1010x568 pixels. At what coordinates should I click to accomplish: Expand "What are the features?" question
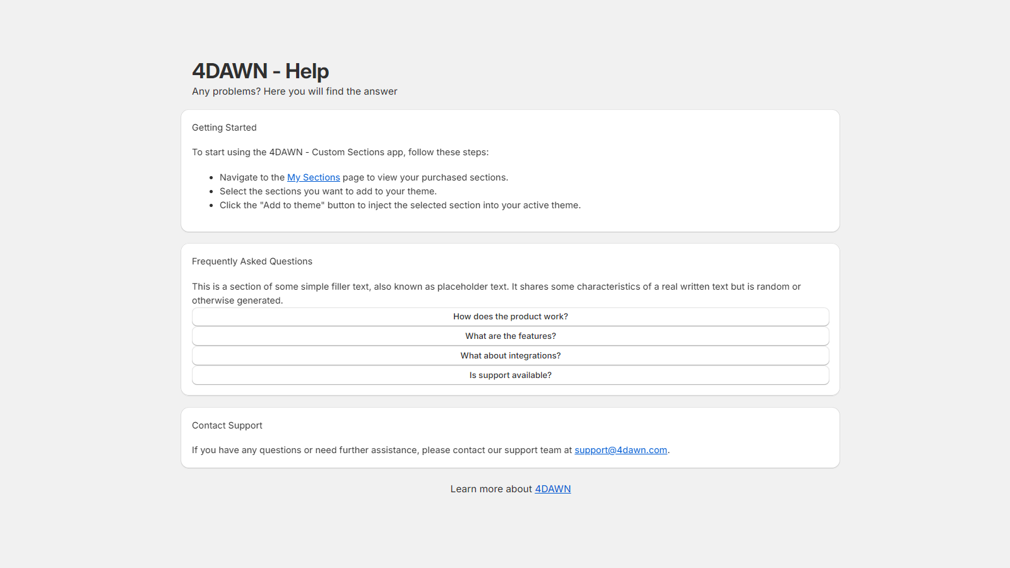510,336
